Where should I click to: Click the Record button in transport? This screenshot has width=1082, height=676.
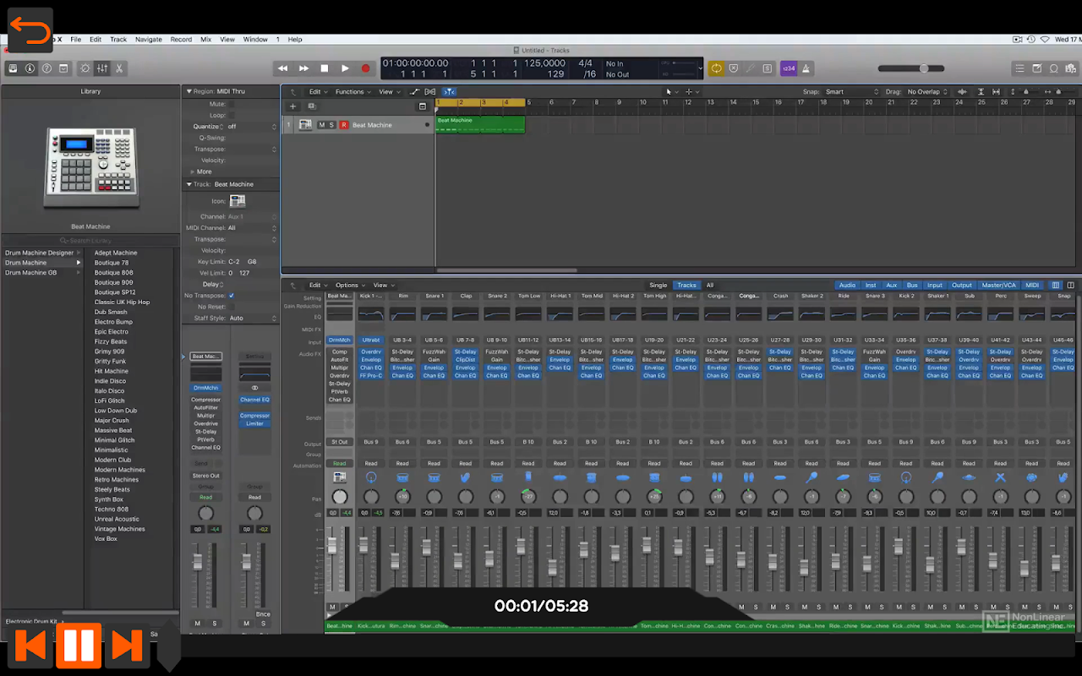click(365, 68)
